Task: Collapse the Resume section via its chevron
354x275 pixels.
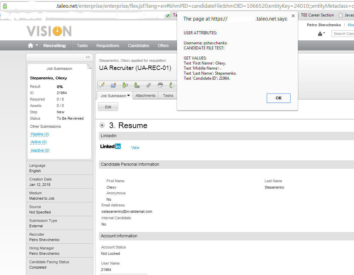Action: tap(102, 125)
